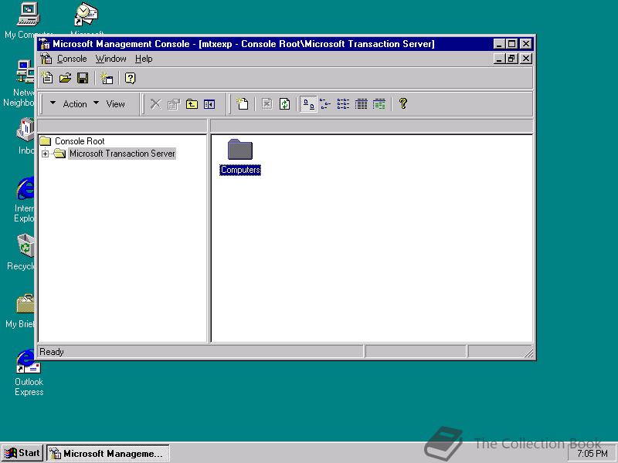This screenshot has width=618, height=463.
Task: Click the Properties toolbar icon
Action: (x=173, y=104)
